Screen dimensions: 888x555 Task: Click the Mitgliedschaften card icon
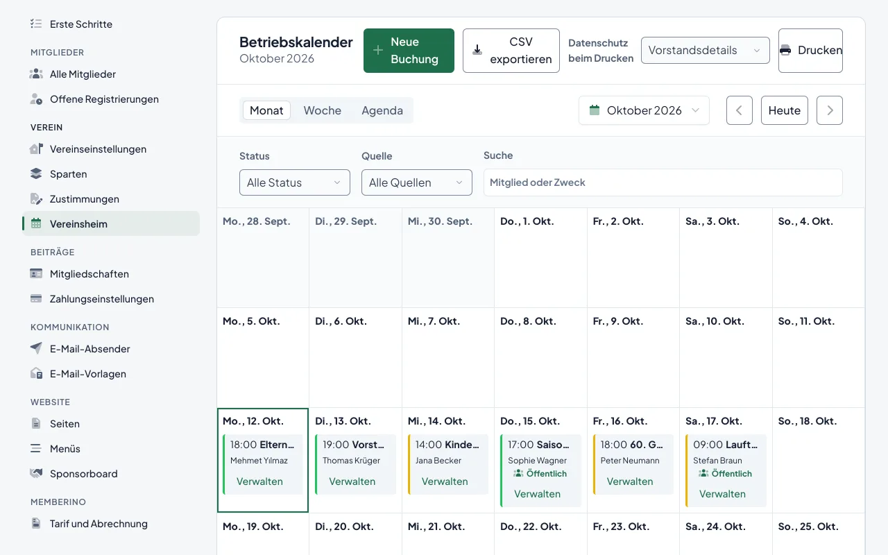pyautogui.click(x=36, y=274)
